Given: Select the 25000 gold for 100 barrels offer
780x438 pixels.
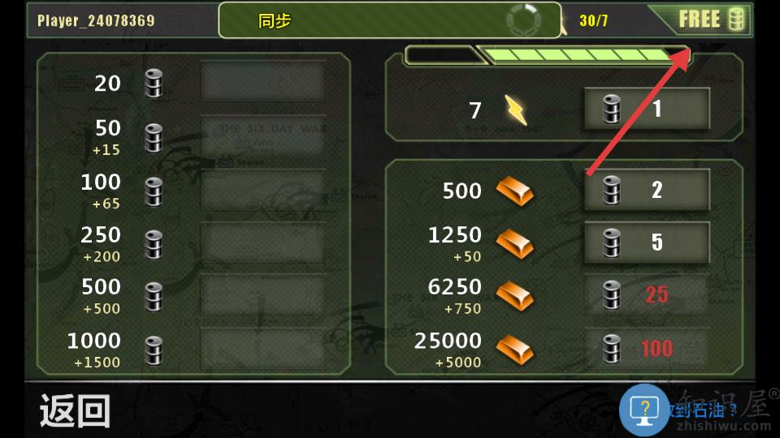Looking at the screenshot, I should click(x=647, y=348).
